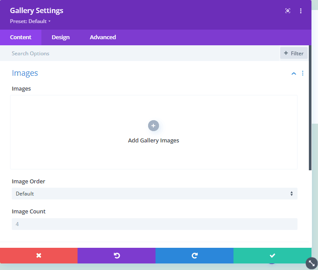
Task: Click the Add Gallery Images label
Action: pos(153,141)
